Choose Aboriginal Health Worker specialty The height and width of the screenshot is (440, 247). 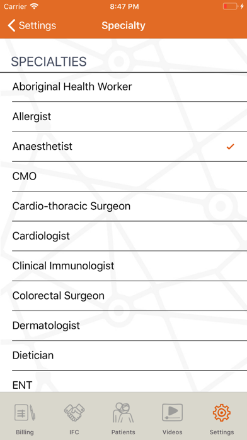123,87
